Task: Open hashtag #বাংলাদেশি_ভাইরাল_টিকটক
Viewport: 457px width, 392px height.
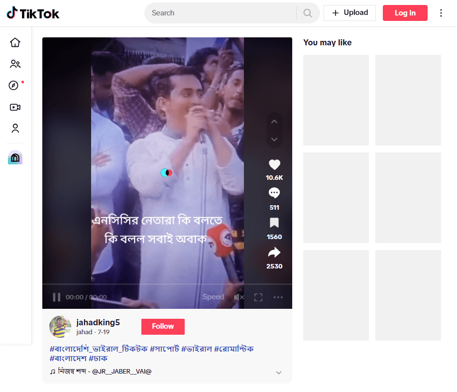Action: (99, 349)
